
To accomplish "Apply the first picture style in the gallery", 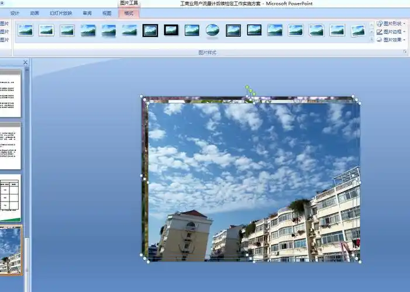I will [25, 30].
